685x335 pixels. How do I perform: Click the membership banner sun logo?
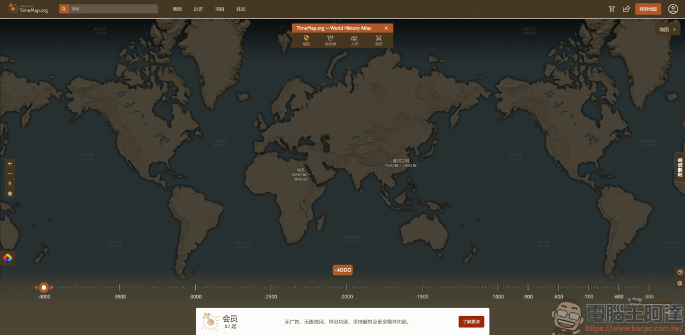point(210,321)
